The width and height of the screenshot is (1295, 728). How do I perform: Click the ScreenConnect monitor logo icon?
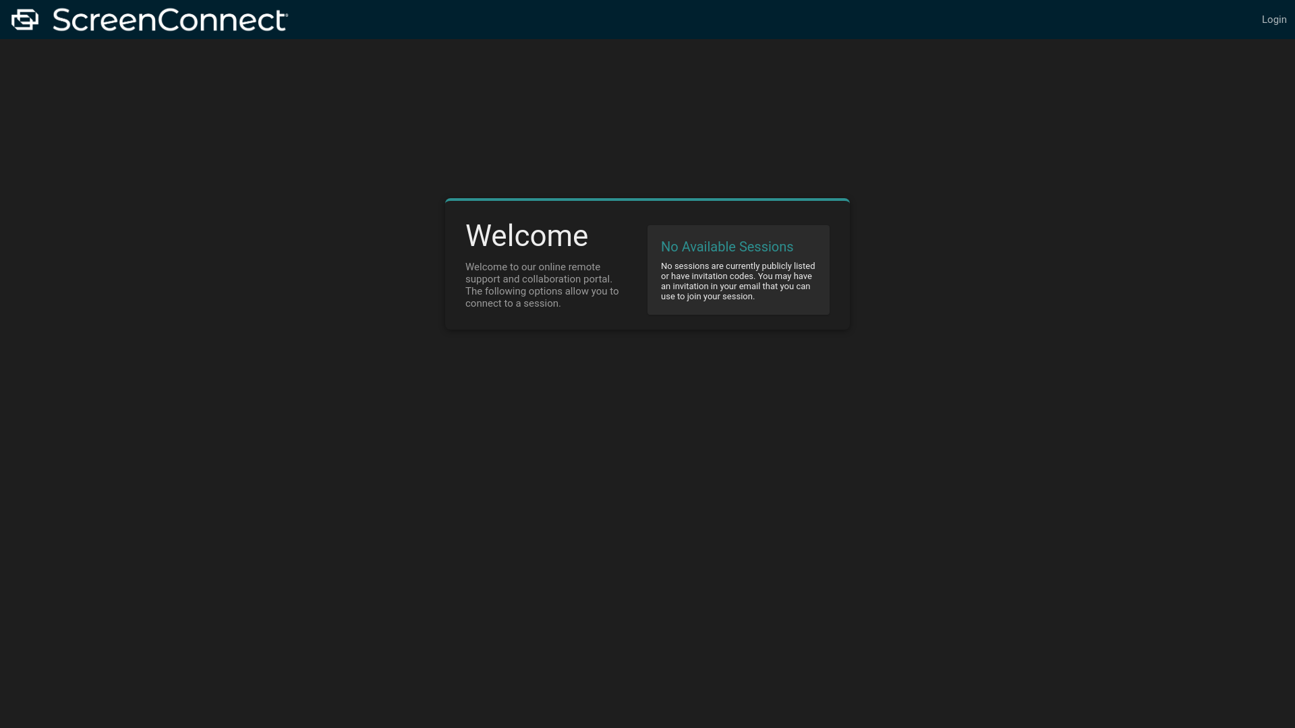tap(25, 20)
